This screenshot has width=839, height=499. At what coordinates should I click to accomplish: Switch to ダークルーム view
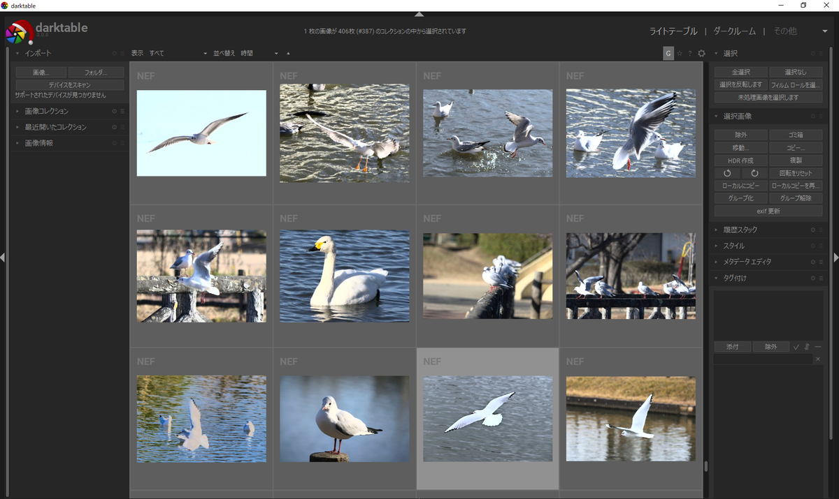(734, 31)
